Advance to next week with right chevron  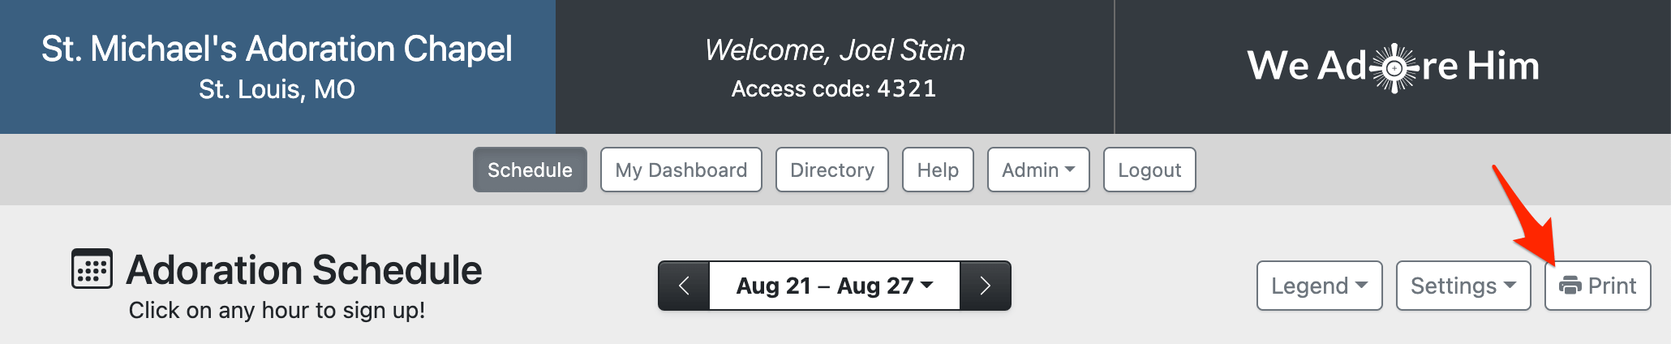(985, 286)
